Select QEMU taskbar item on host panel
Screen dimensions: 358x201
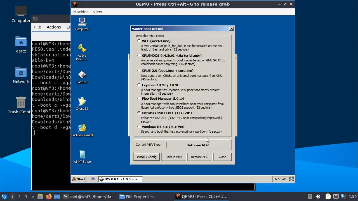coord(201,197)
